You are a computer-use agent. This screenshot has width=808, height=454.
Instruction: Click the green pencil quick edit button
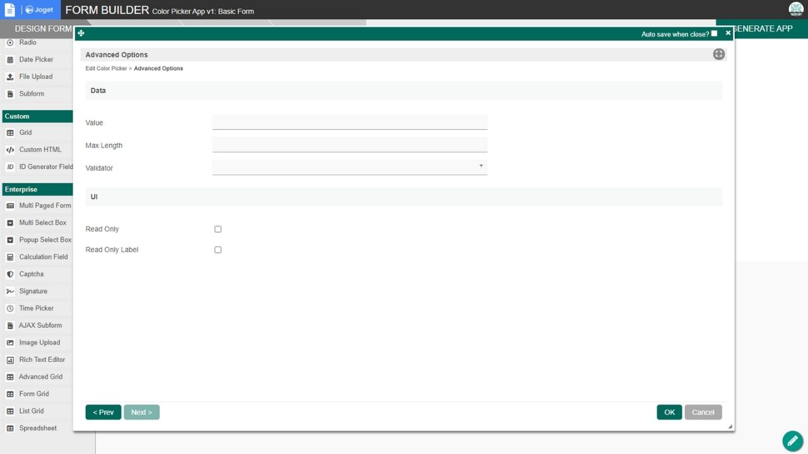click(792, 441)
